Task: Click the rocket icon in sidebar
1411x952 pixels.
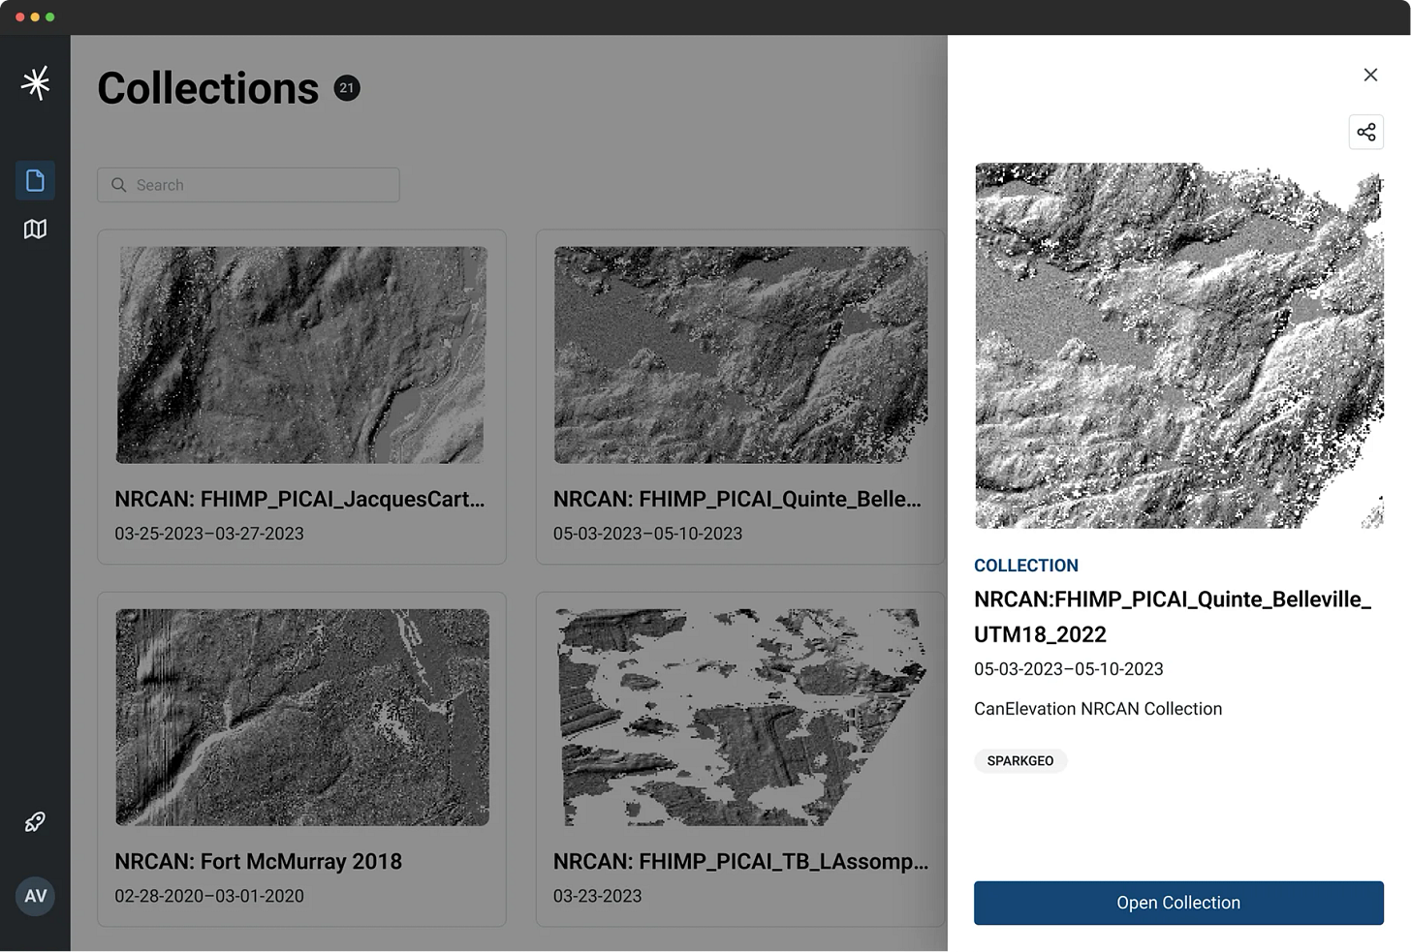Action: [x=35, y=822]
